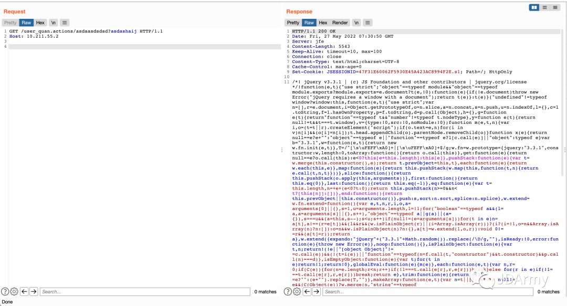Open Request panel message options menu icon
The height and width of the screenshot is (306, 567).
point(65,23)
